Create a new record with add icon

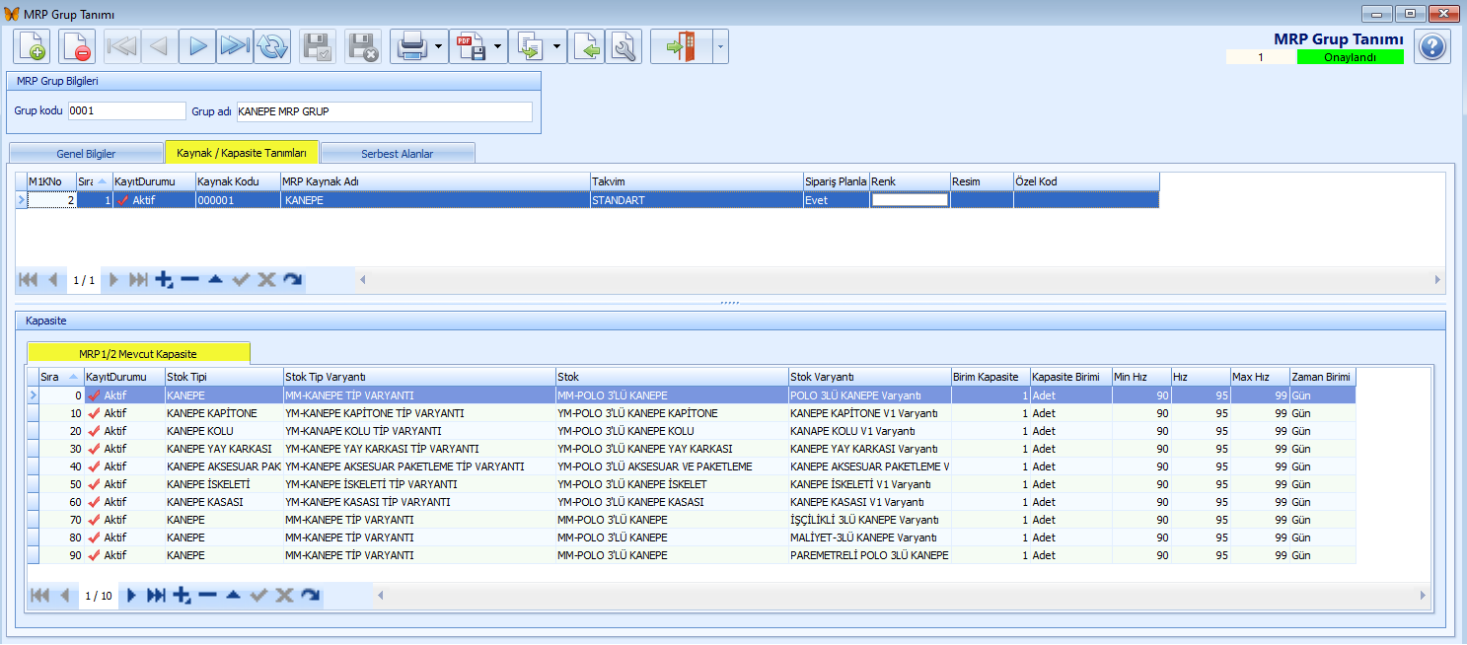[x=32, y=46]
